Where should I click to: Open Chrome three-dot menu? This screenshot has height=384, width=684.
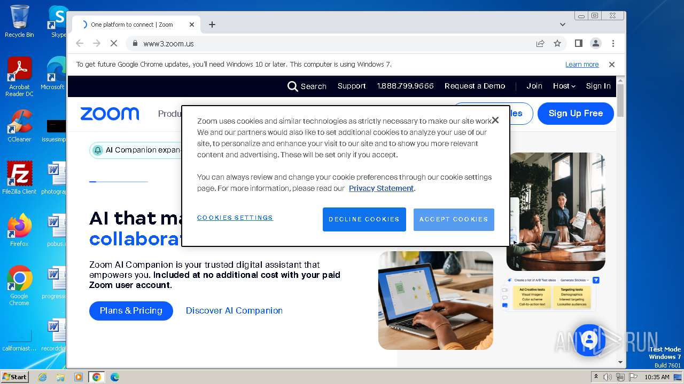[x=613, y=43]
